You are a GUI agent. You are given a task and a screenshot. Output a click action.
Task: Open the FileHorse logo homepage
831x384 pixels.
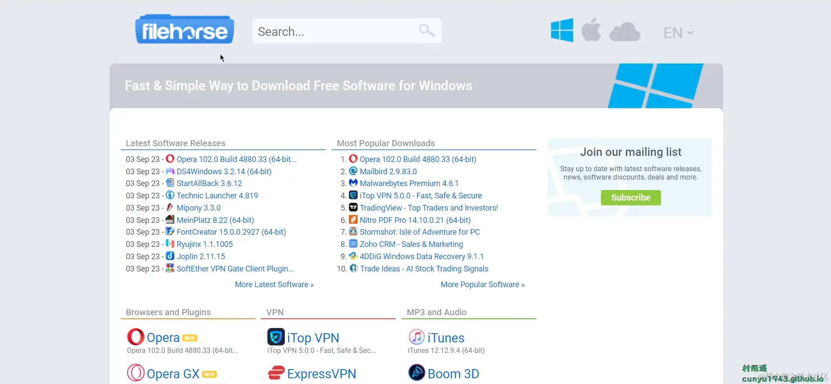coord(185,30)
